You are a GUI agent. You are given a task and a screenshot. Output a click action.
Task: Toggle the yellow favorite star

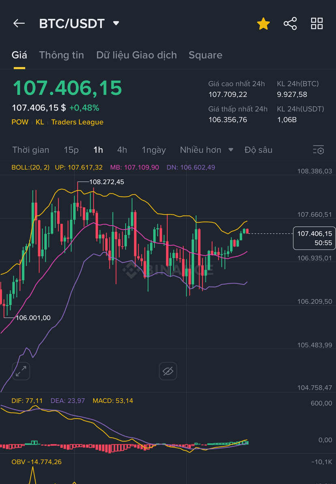point(263,24)
